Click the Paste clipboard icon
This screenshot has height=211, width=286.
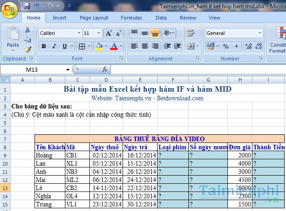(x=13, y=35)
